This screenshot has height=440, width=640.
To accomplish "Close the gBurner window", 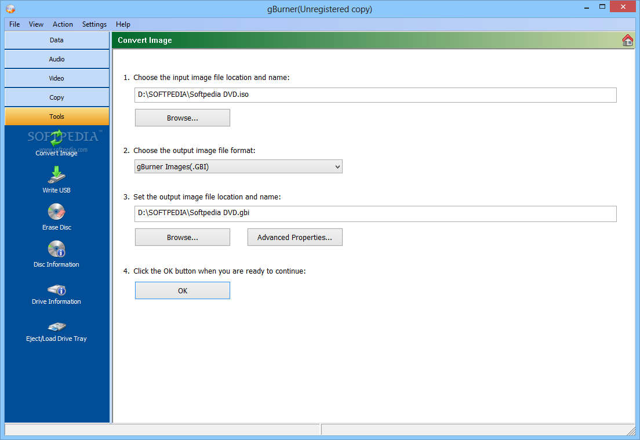I will click(x=623, y=6).
